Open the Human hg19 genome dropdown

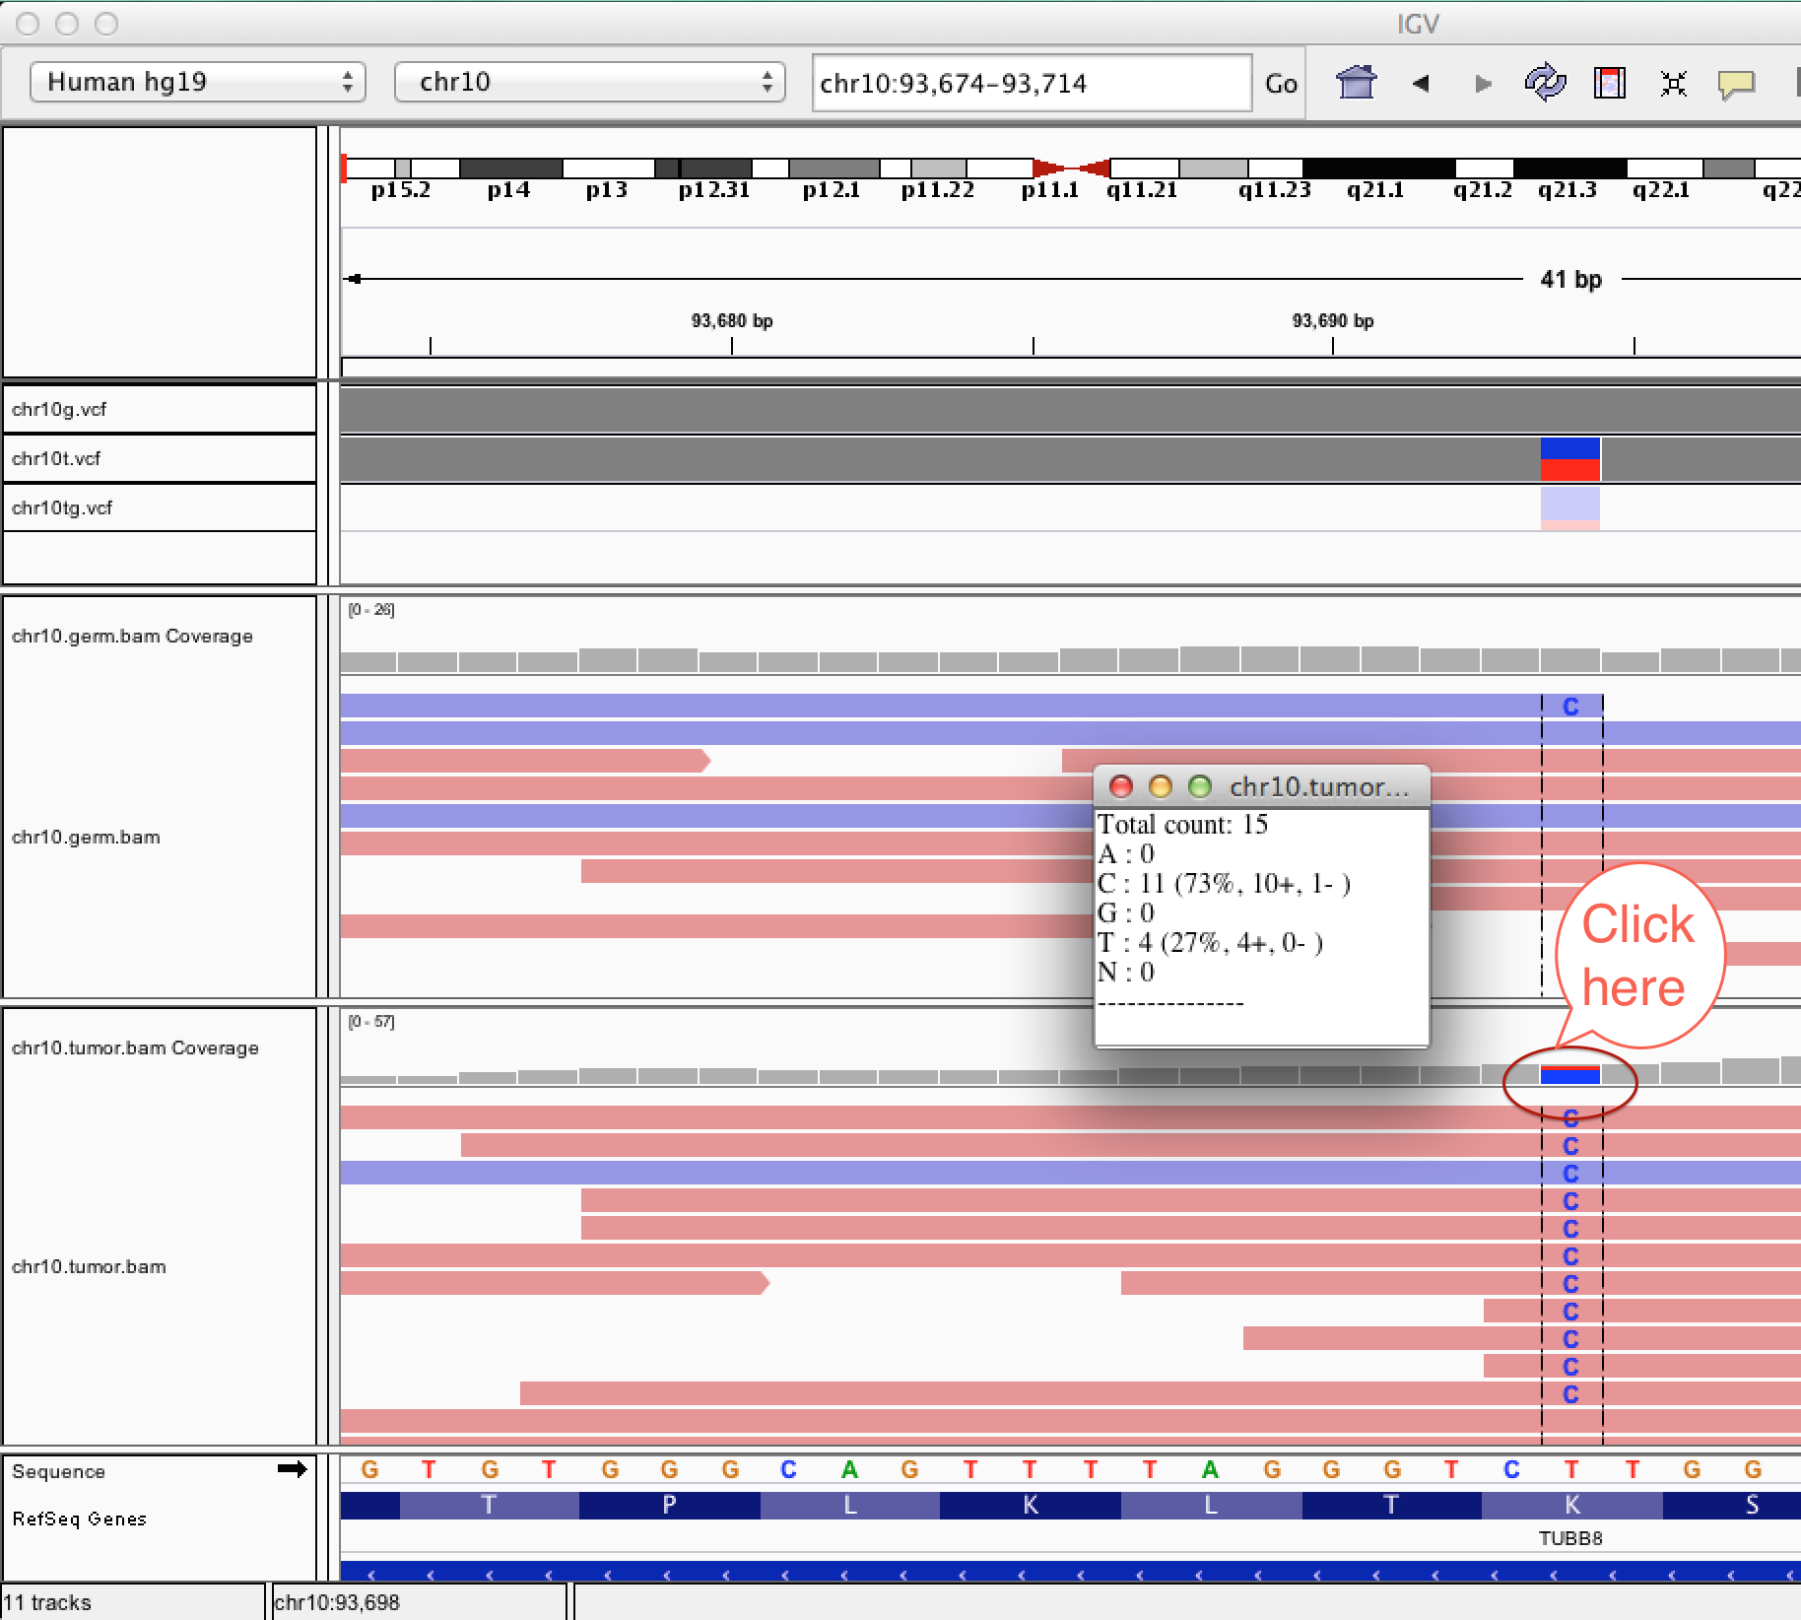coord(198,82)
